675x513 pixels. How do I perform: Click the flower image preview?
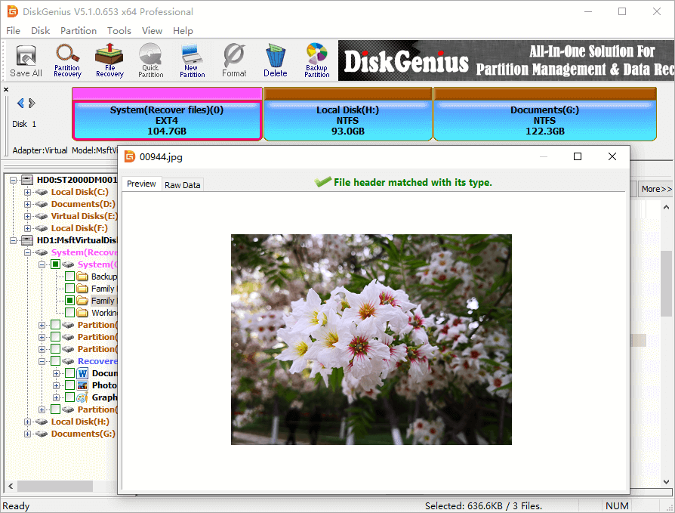tap(371, 339)
